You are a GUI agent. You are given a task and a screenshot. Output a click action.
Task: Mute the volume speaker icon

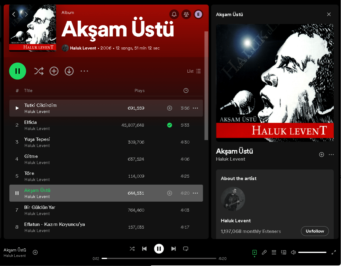coord(293,253)
